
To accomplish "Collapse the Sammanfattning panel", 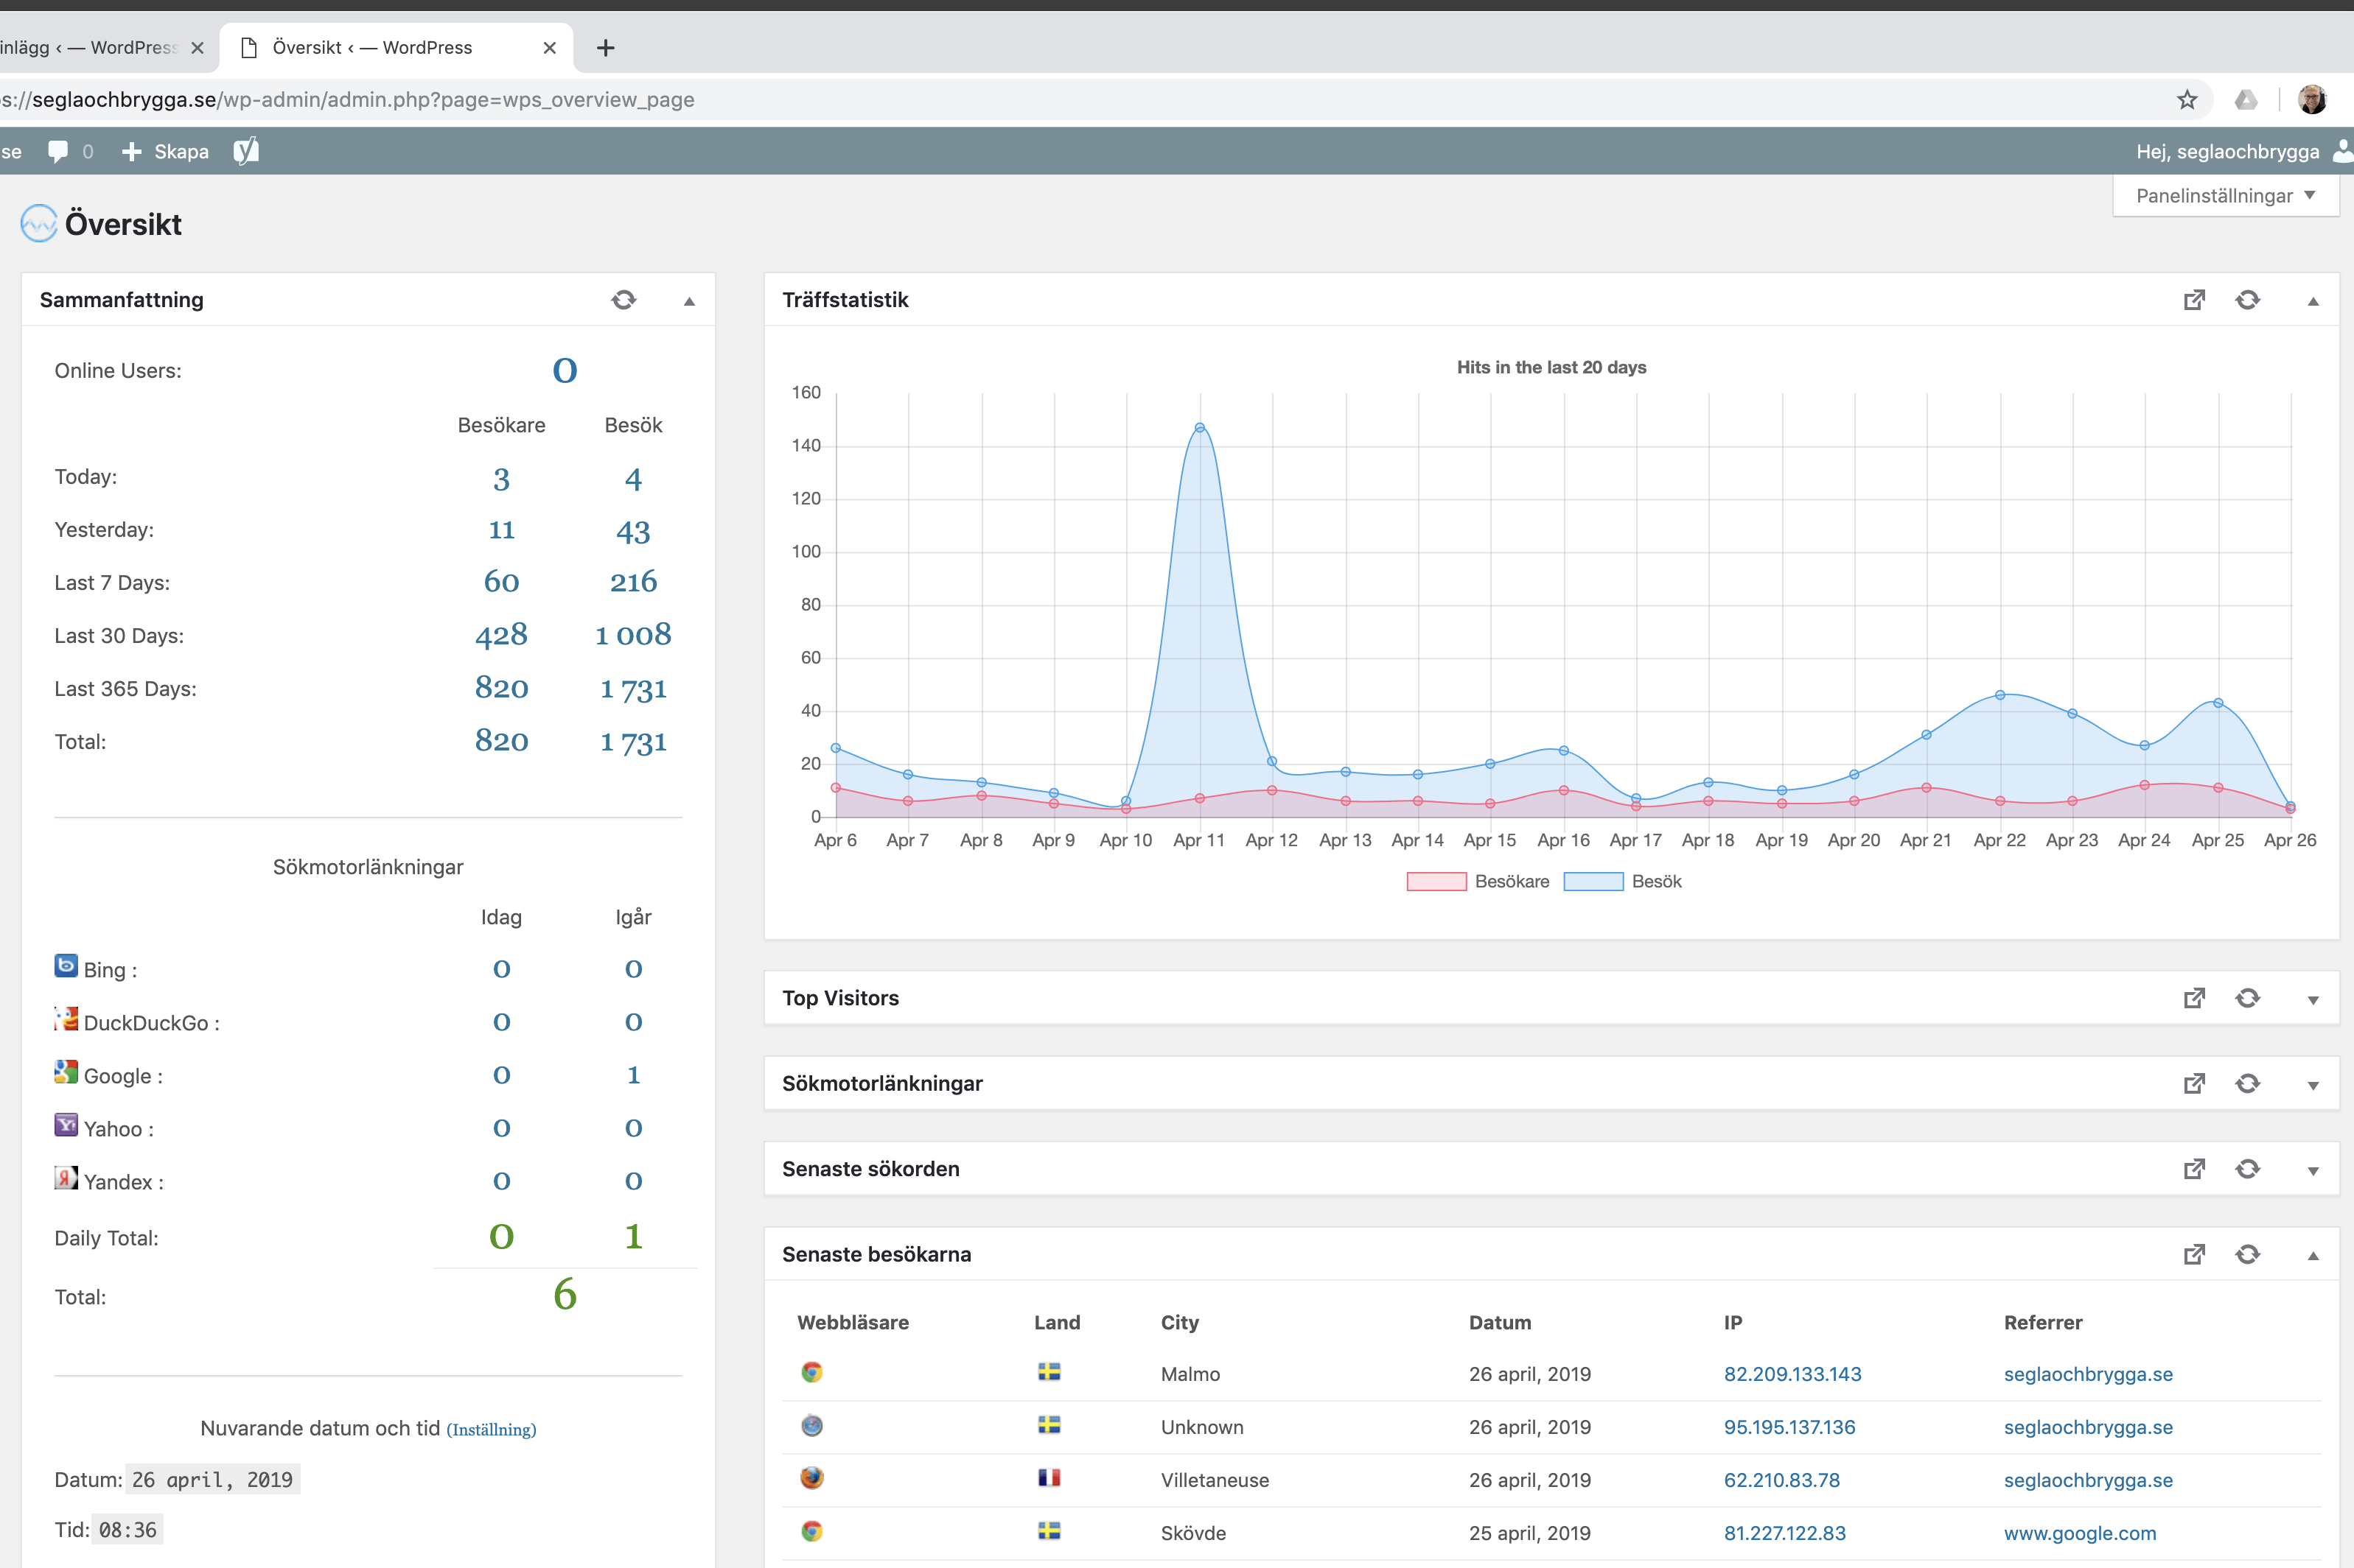I will click(689, 301).
